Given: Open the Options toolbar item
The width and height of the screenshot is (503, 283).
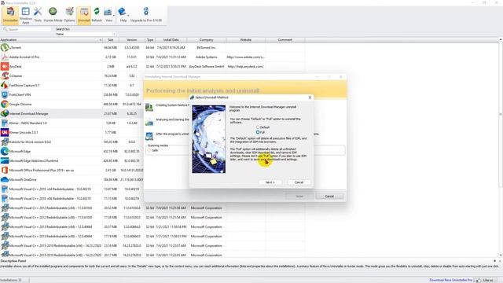Looking at the screenshot, I should click(69, 15).
